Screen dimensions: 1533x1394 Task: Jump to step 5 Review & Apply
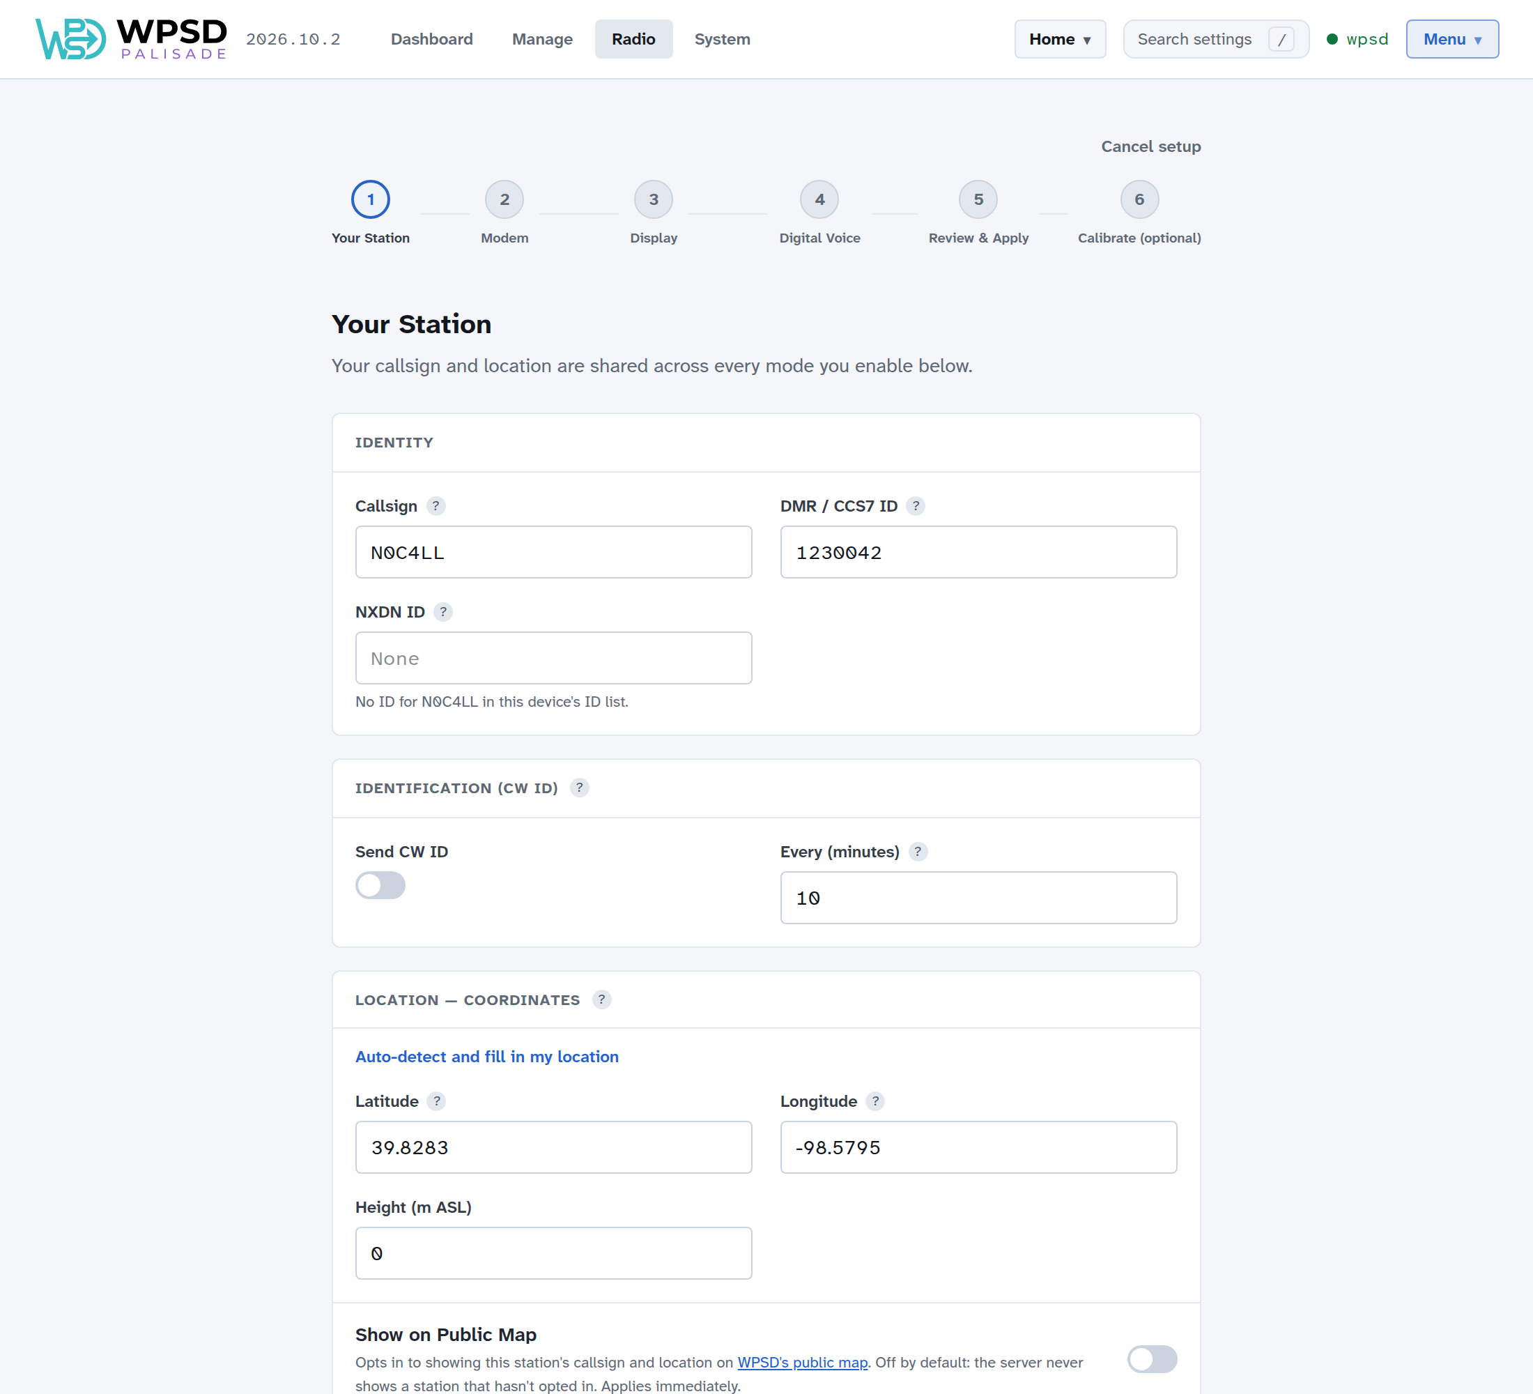[x=978, y=213]
